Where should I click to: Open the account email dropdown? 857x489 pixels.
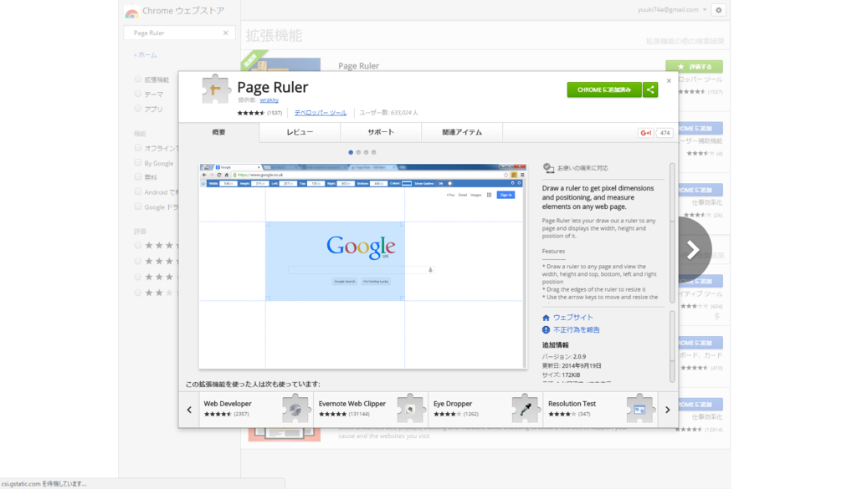pos(672,10)
